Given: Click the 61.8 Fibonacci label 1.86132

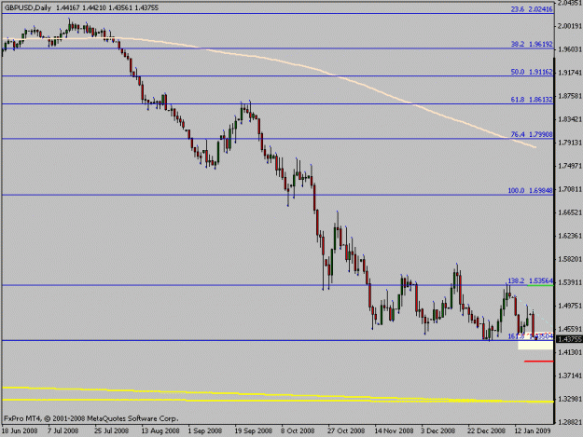Looking at the screenshot, I should pos(532,100).
